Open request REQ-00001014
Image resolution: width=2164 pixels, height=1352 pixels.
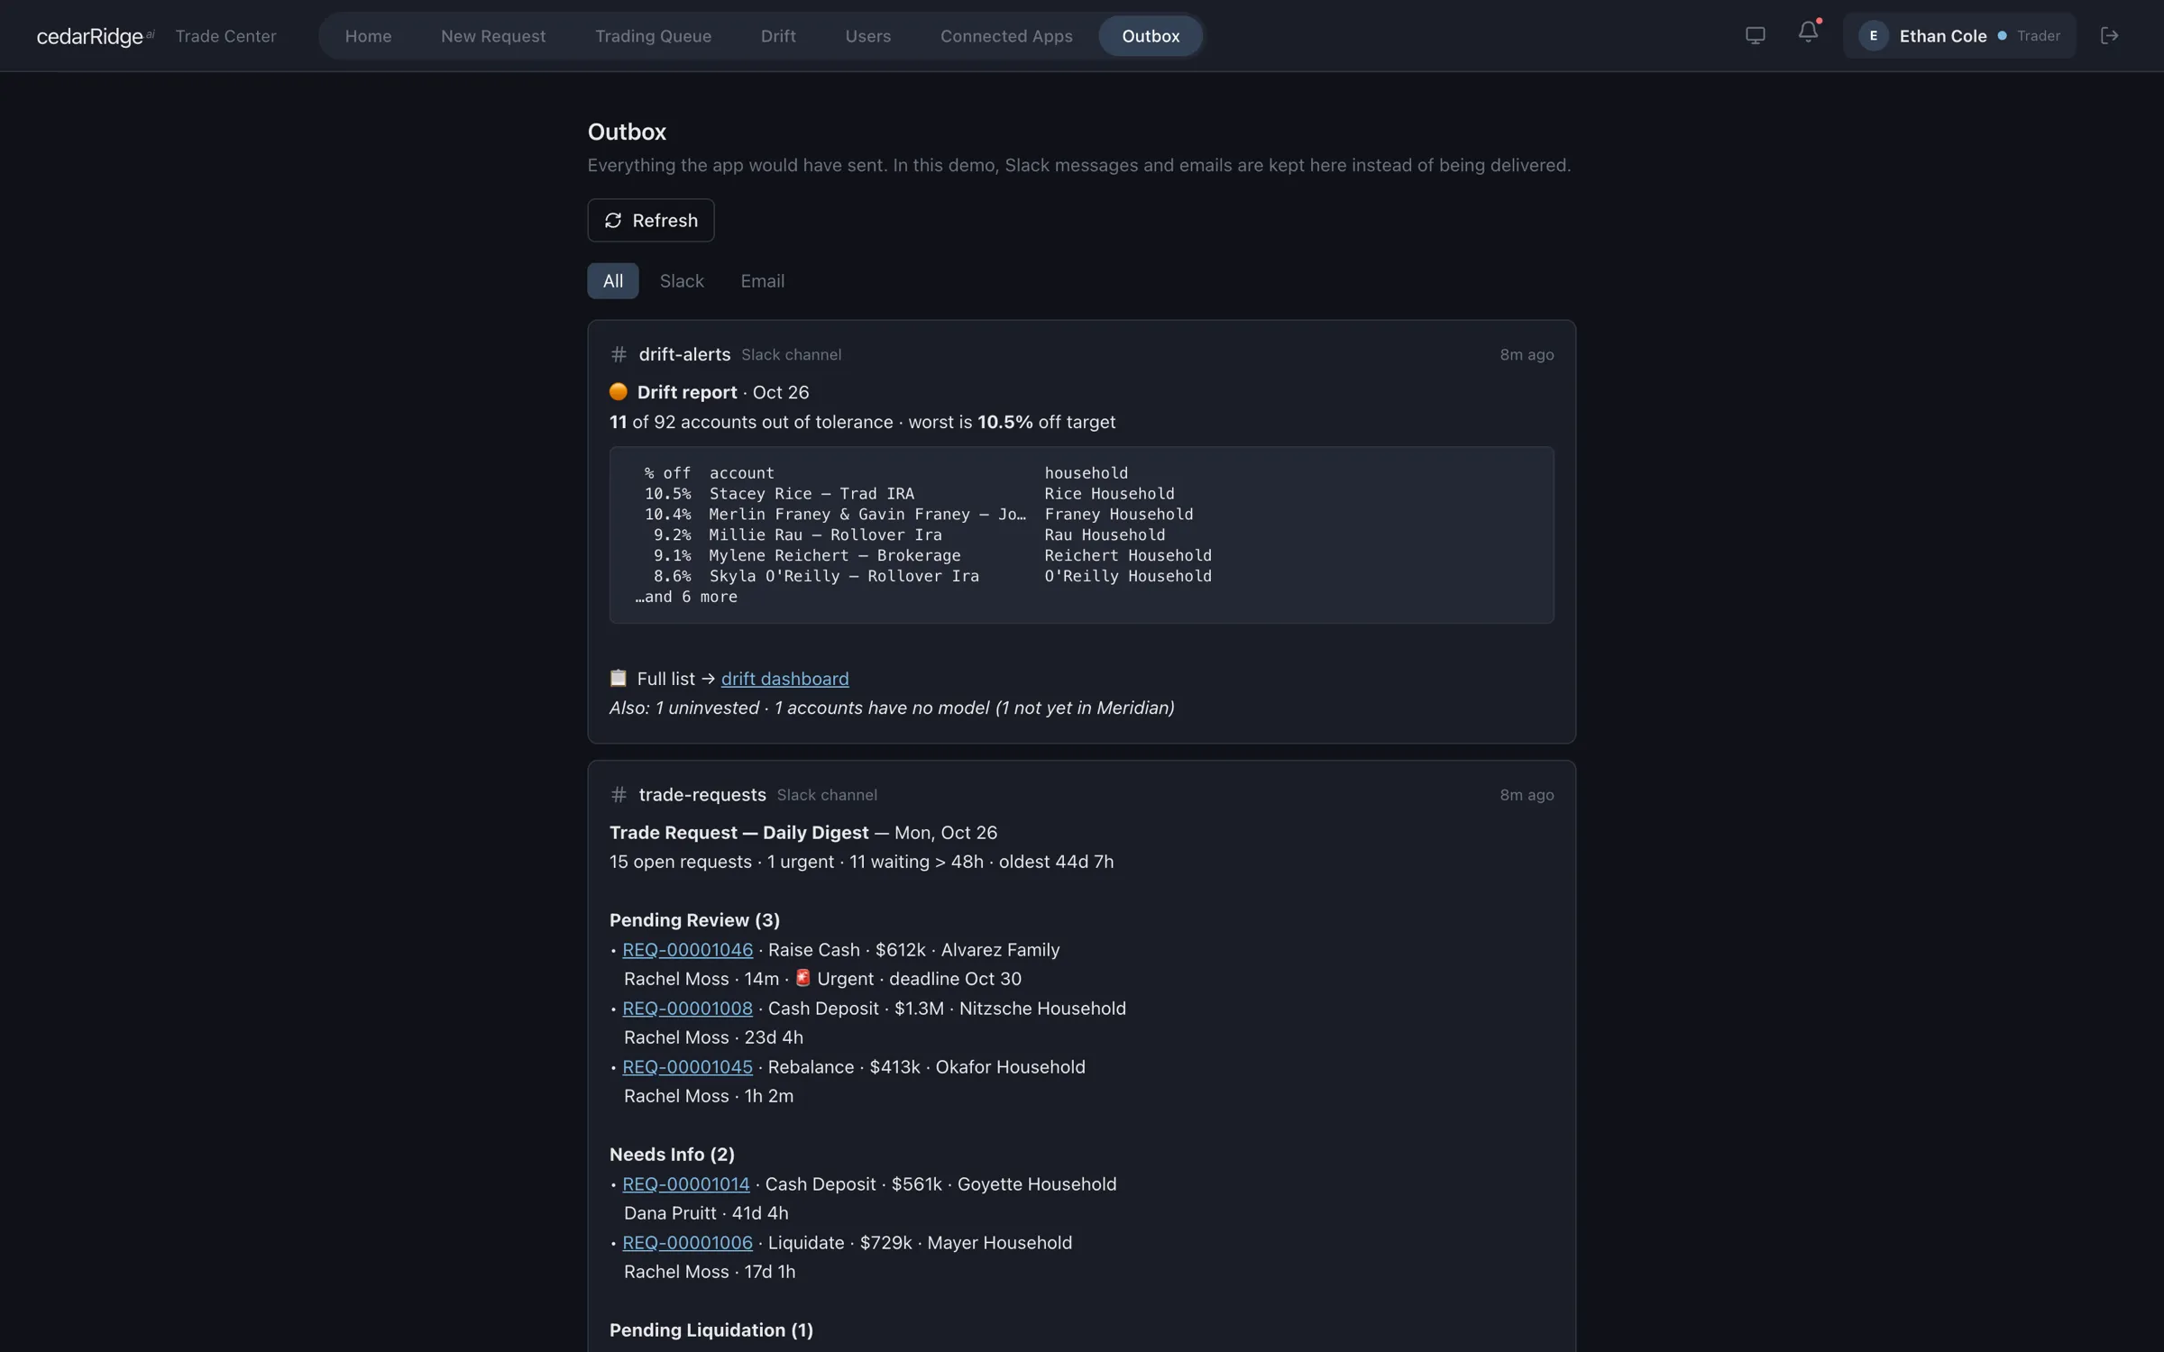pyautogui.click(x=685, y=1184)
